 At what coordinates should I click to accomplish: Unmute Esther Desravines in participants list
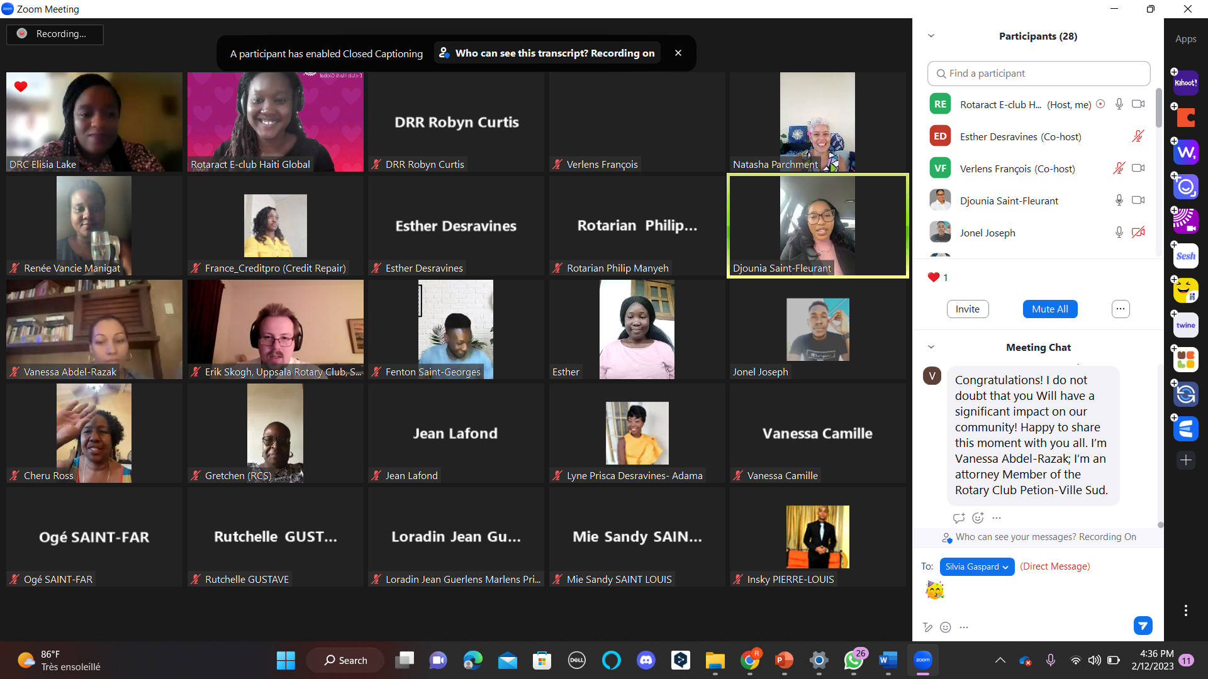tap(1138, 136)
